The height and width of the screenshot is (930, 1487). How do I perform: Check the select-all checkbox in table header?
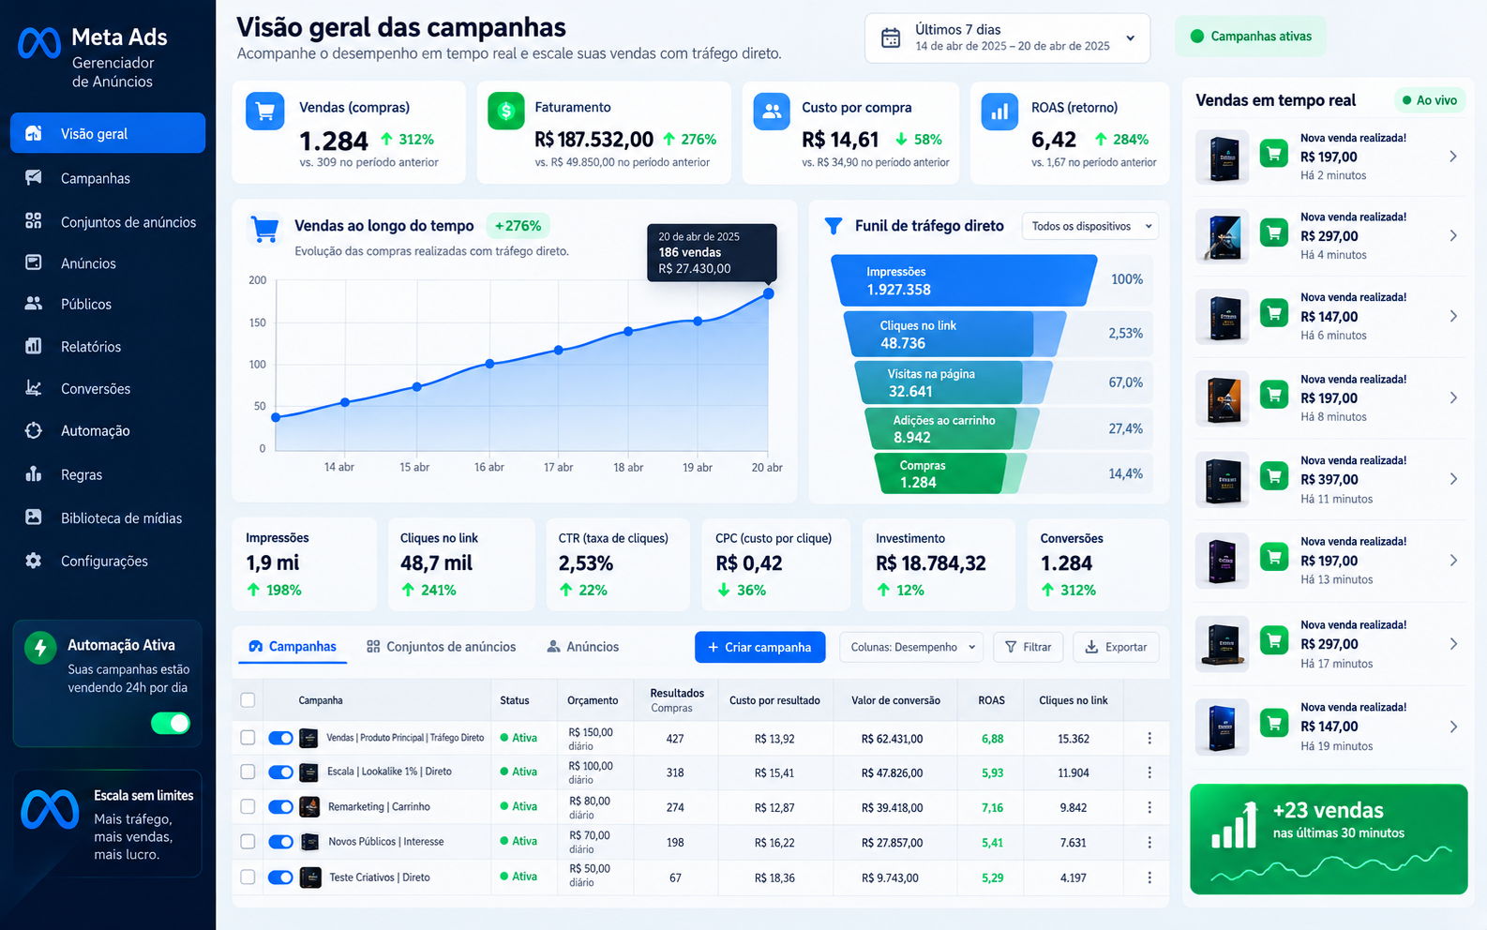(248, 699)
